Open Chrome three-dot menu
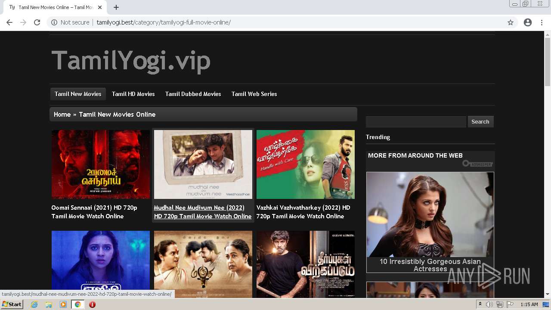 542,22
